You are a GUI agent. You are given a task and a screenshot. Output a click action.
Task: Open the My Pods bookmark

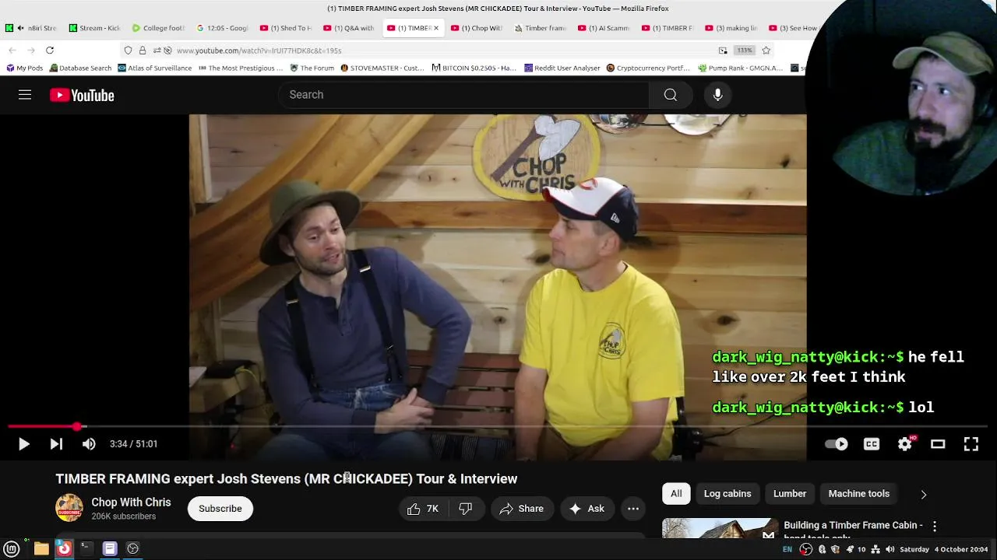24,68
